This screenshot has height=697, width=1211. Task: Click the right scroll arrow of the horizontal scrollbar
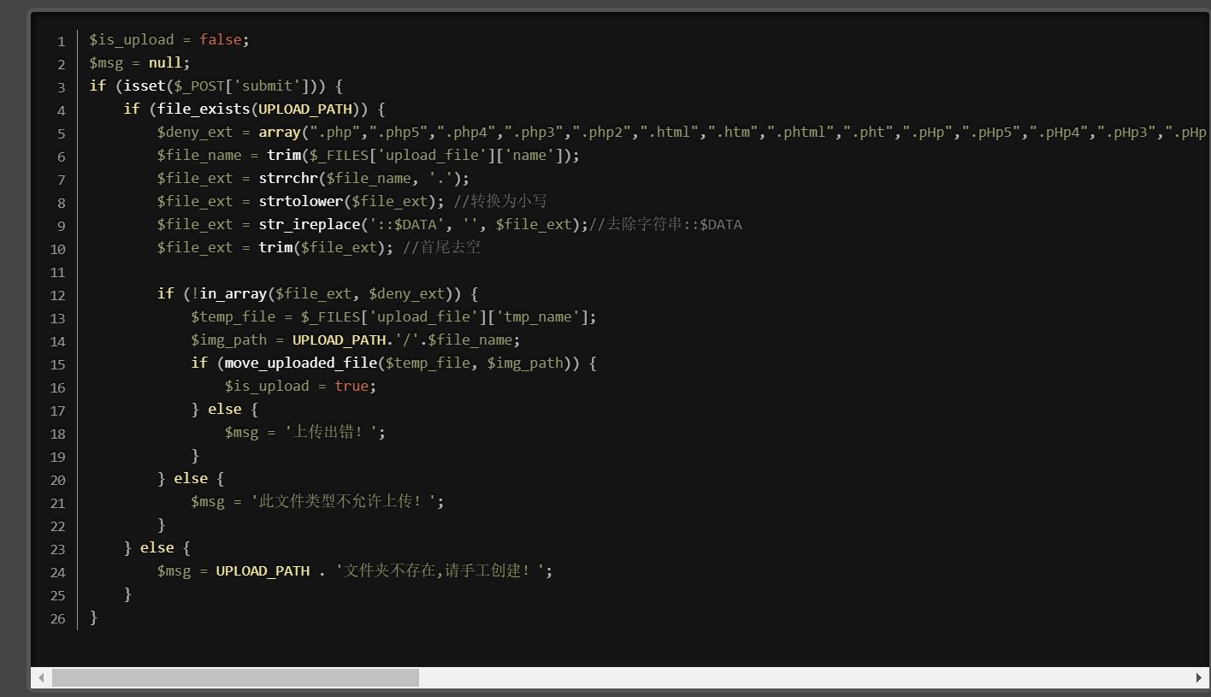click(1198, 678)
